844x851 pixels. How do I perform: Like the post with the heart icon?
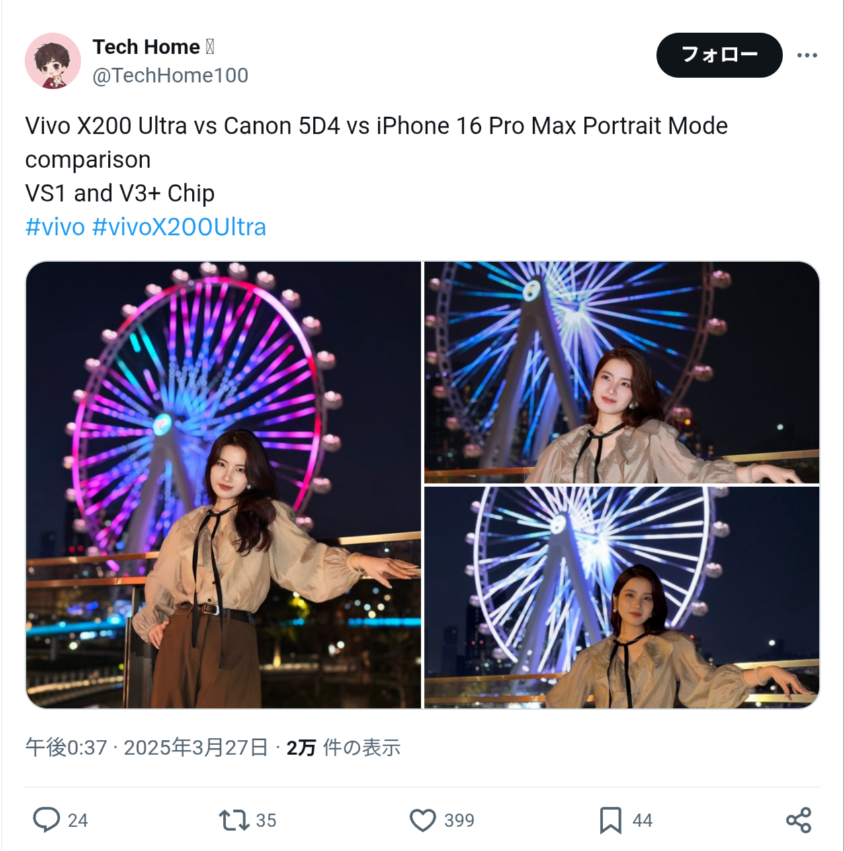423,821
